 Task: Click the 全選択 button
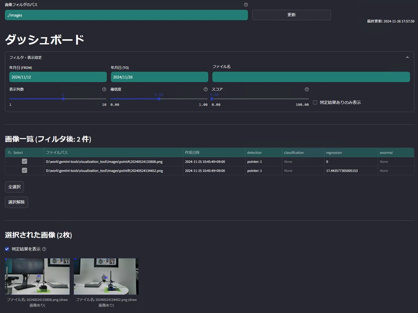pos(14,187)
